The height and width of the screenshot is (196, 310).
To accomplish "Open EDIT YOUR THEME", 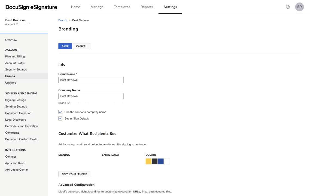I will click(x=74, y=174).
